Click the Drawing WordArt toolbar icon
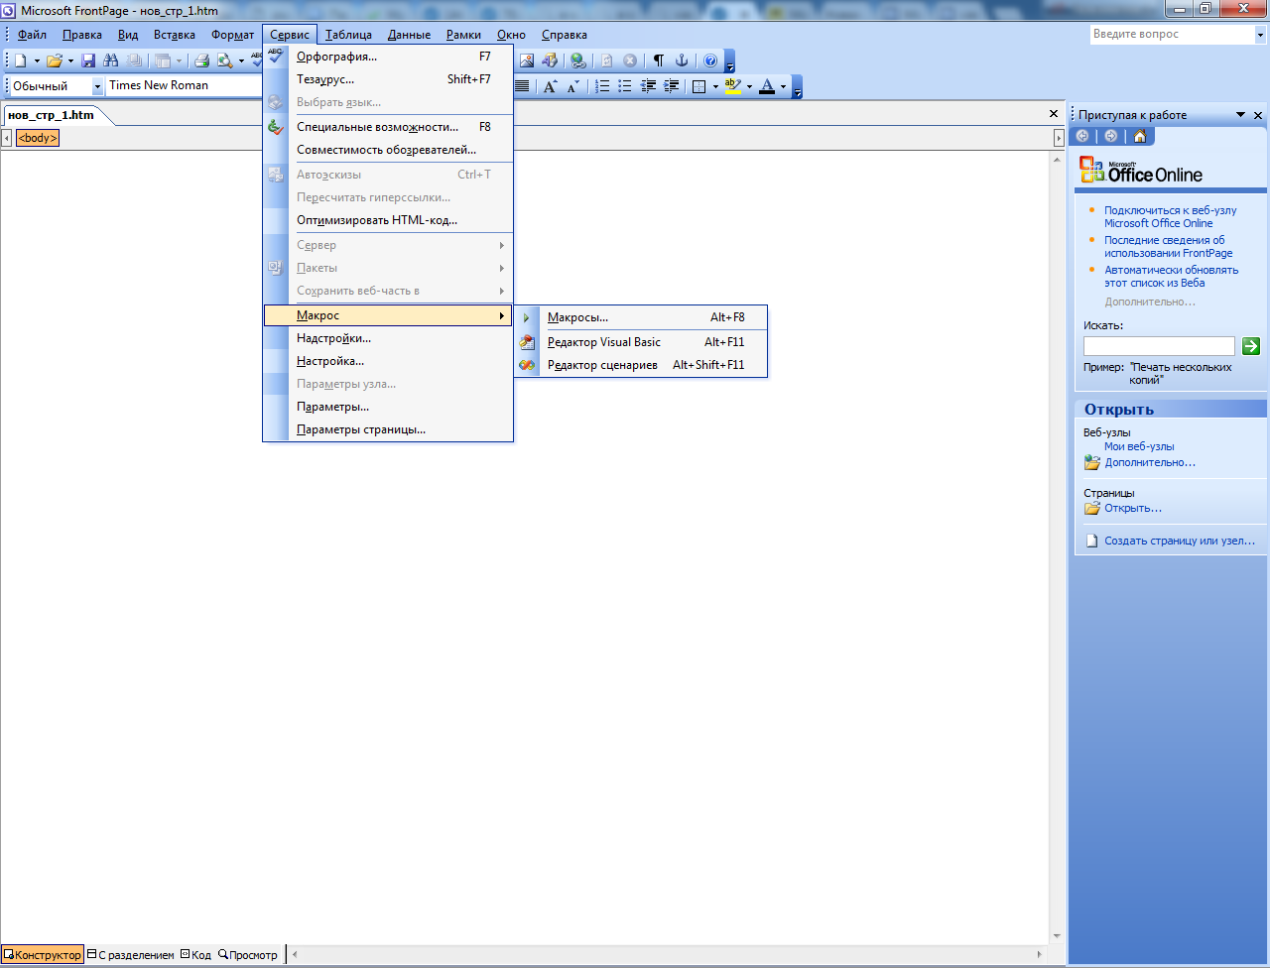Image resolution: width=1270 pixels, height=968 pixels. pos(549,60)
